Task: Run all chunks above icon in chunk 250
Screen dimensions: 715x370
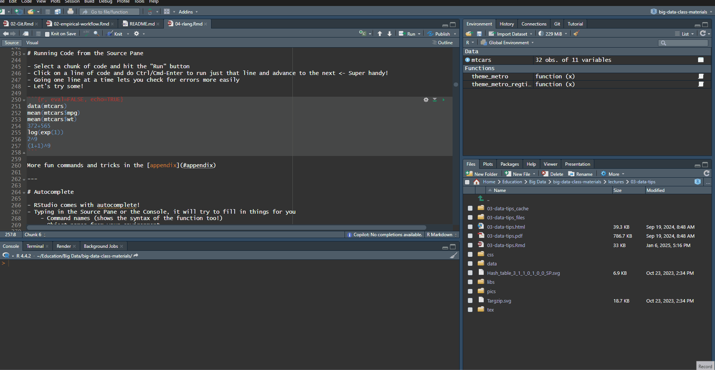Action: pos(435,100)
